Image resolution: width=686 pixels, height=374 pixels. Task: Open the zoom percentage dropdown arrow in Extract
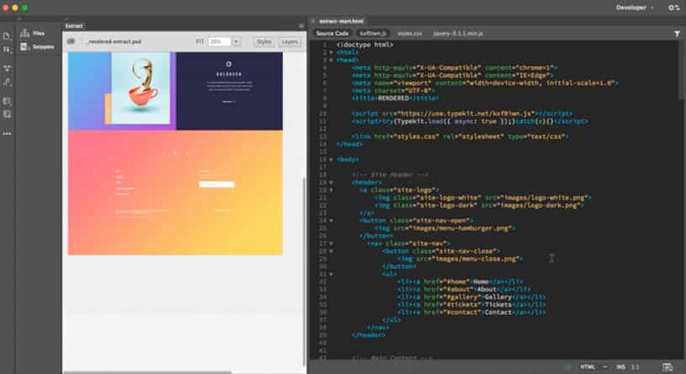(237, 40)
